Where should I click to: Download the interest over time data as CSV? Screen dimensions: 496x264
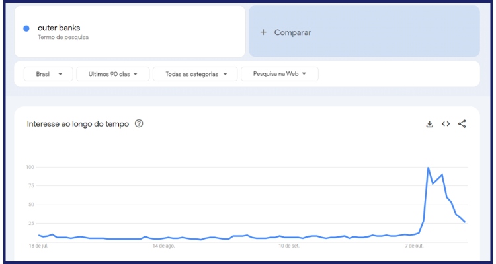[x=429, y=124]
